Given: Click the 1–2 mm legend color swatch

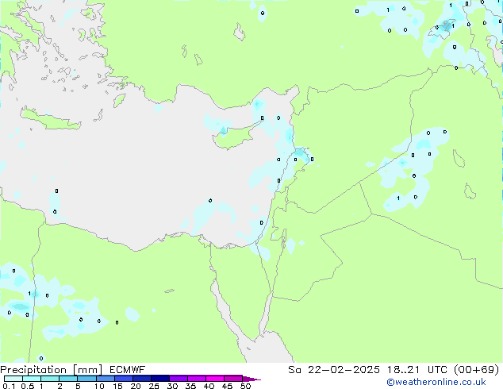Looking at the screenshot, I should click(x=50, y=379).
